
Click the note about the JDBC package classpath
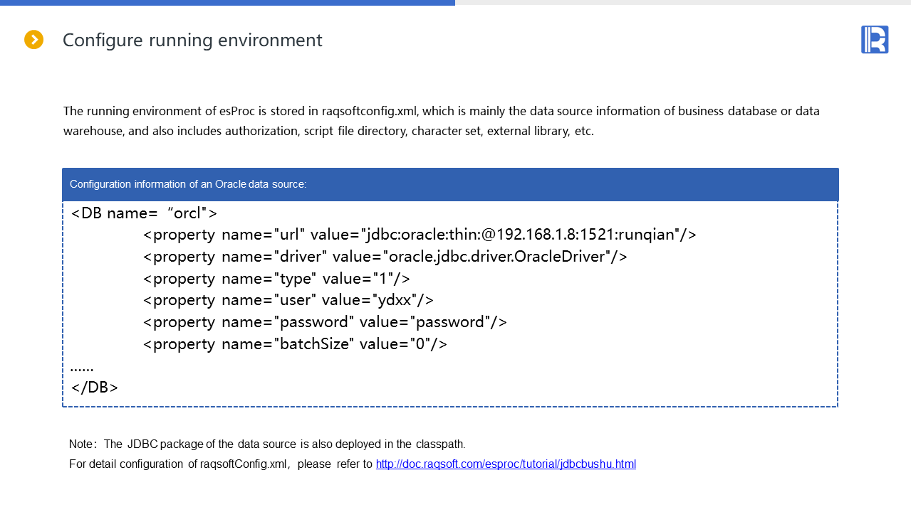[267, 444]
